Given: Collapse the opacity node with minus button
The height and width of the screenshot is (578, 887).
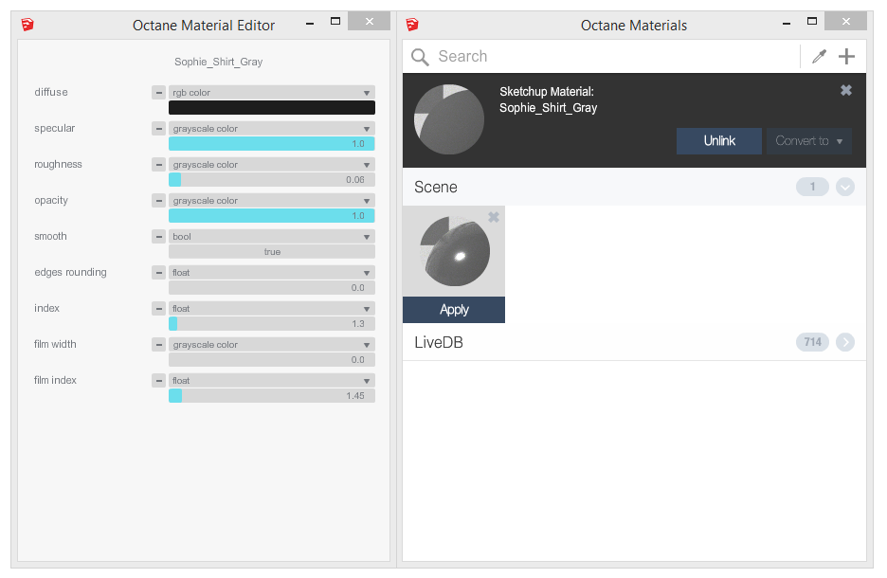Looking at the screenshot, I should click(x=159, y=201).
